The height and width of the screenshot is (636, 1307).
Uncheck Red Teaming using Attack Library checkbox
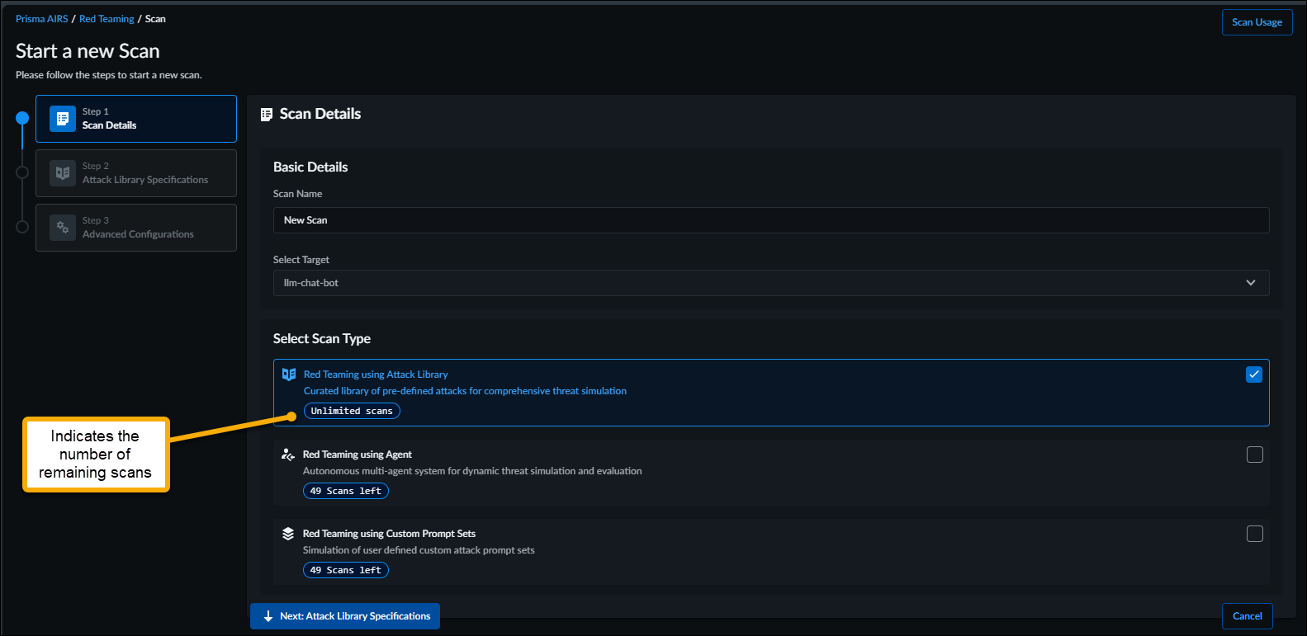tap(1254, 375)
